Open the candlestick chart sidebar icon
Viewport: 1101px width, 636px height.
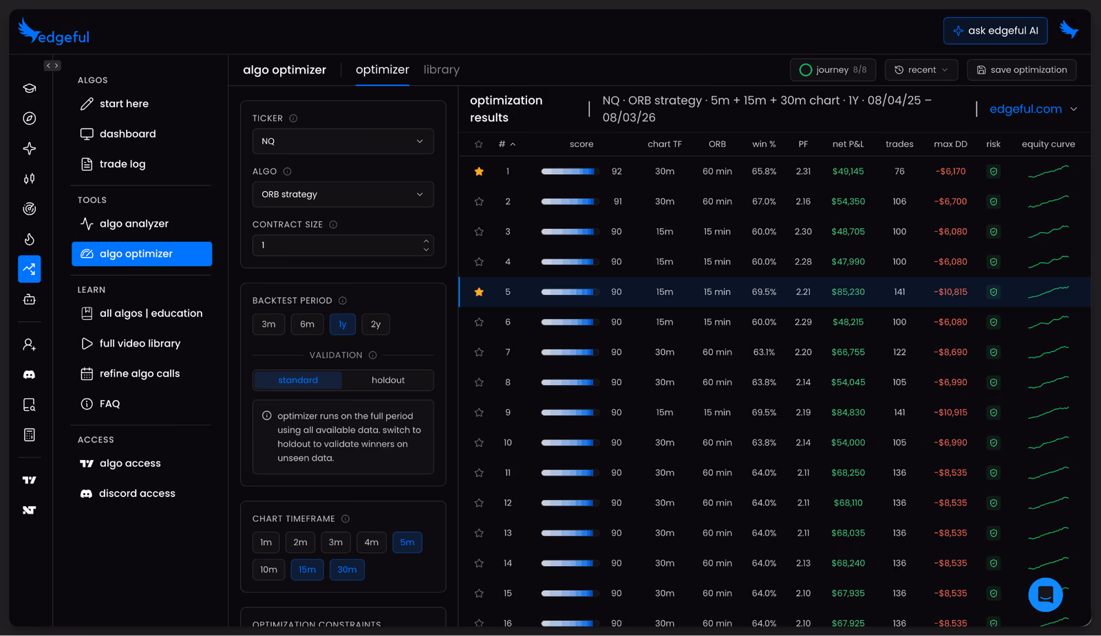(29, 179)
